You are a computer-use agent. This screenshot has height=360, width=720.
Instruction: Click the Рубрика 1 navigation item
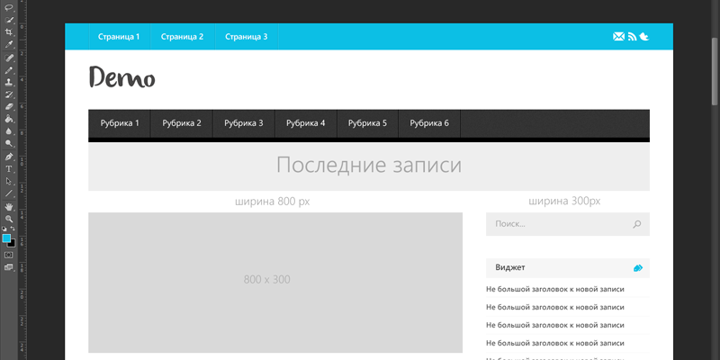(x=120, y=123)
